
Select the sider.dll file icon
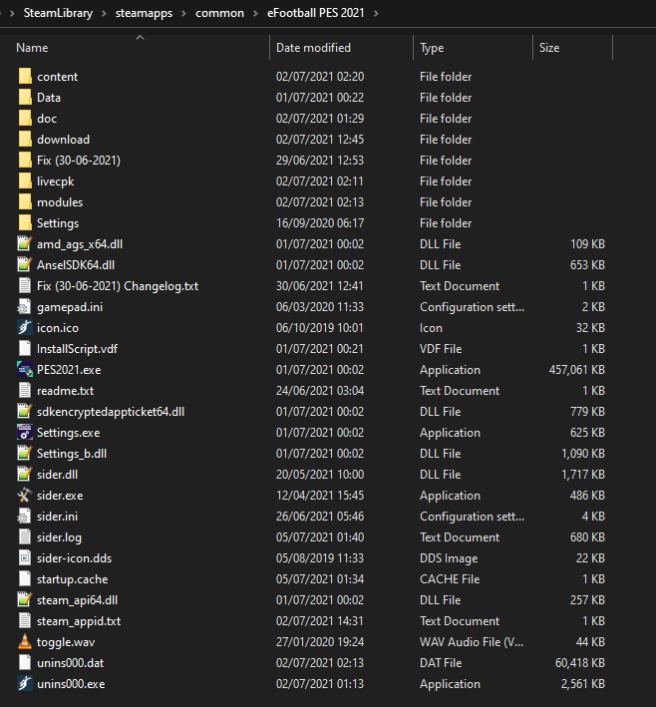24,474
